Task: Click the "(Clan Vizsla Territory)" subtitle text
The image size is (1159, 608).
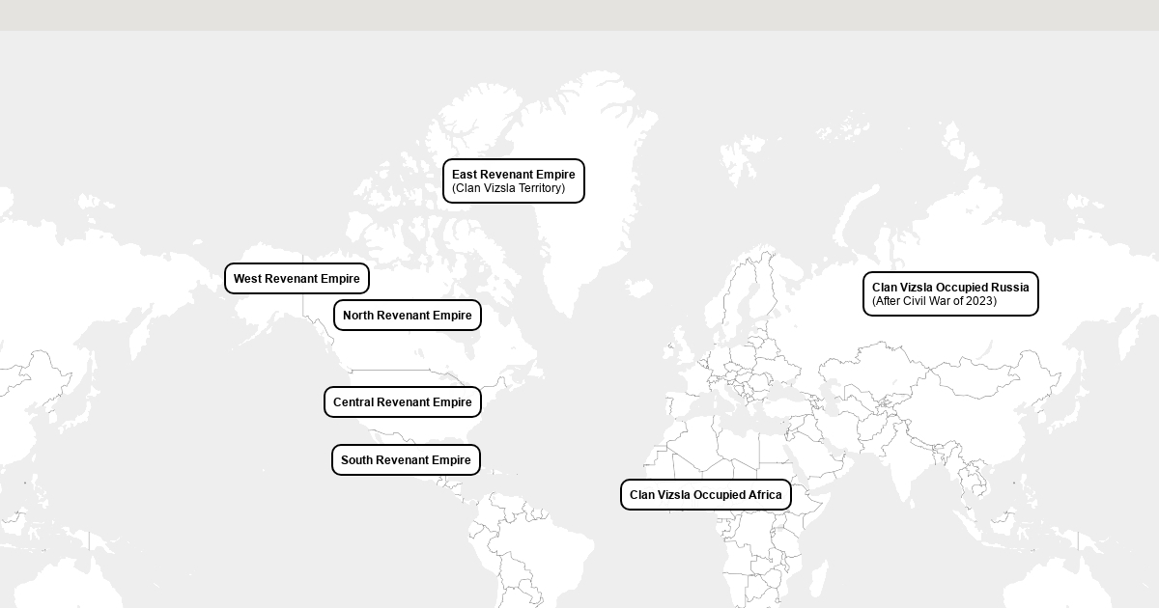Action: [508, 188]
